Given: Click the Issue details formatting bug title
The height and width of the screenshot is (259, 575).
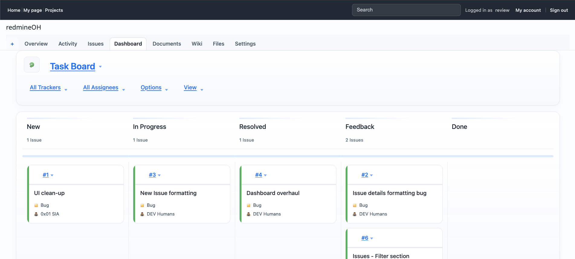Looking at the screenshot, I should [x=389, y=193].
